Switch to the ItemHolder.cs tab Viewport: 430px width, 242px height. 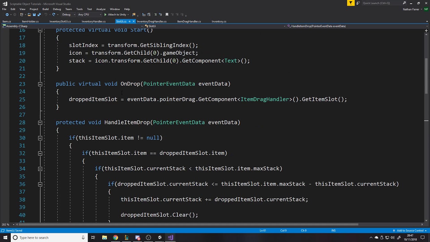[x=30, y=22]
